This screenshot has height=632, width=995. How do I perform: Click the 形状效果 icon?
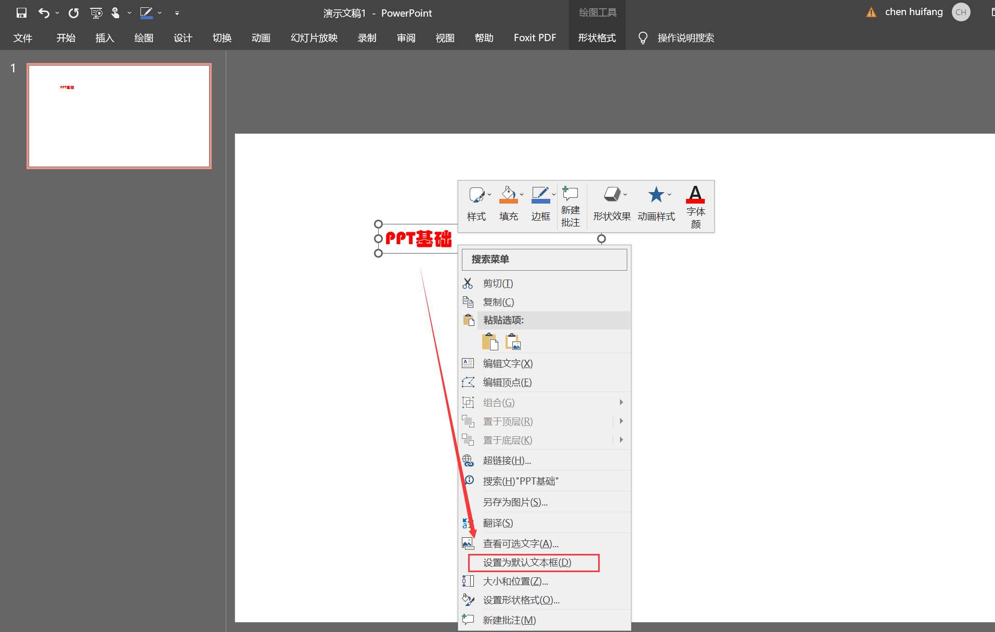[x=612, y=195]
